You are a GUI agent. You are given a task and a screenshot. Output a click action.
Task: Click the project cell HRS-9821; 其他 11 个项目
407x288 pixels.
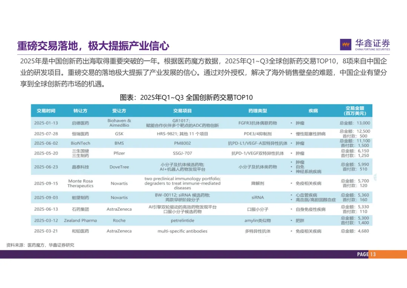pyautogui.click(x=182, y=134)
